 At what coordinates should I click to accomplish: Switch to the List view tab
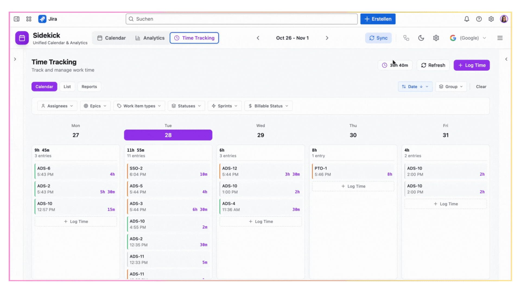pyautogui.click(x=67, y=87)
